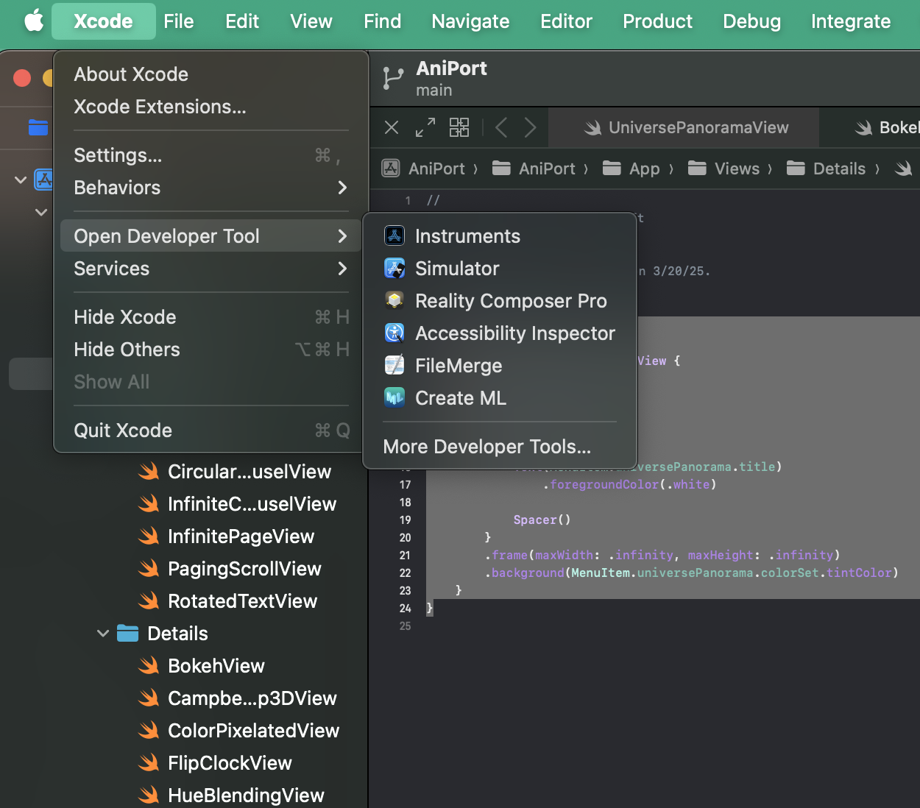Open the Find menu

383,21
